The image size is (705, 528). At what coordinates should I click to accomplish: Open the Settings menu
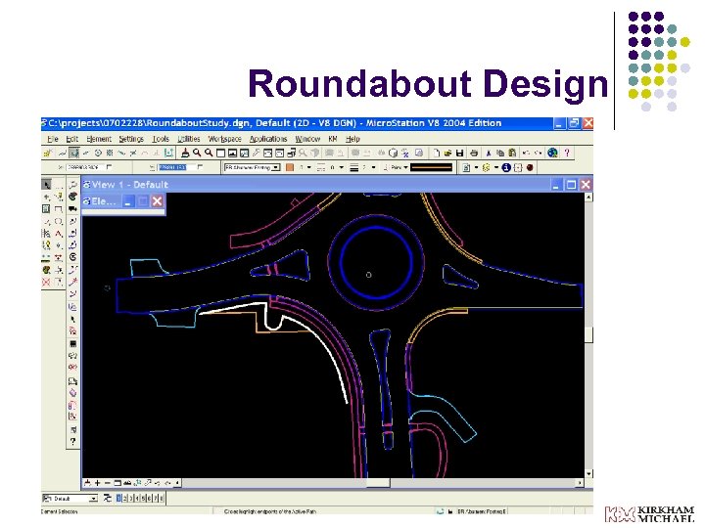tap(131, 139)
